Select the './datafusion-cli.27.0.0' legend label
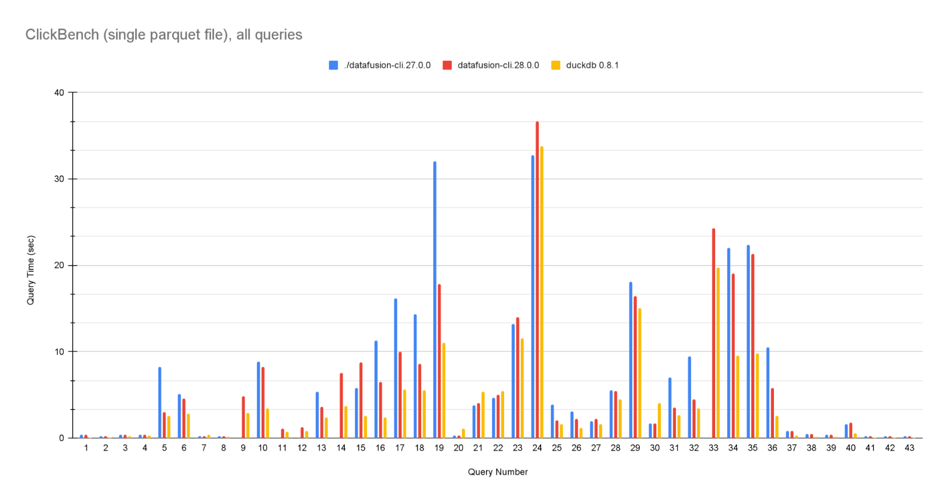The image size is (948, 503). click(387, 65)
